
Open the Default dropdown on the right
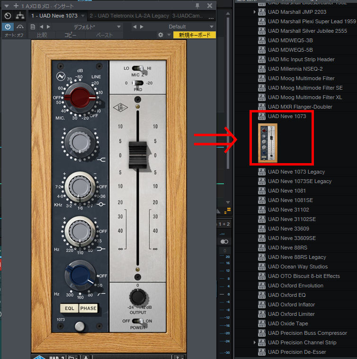[x=178, y=27]
